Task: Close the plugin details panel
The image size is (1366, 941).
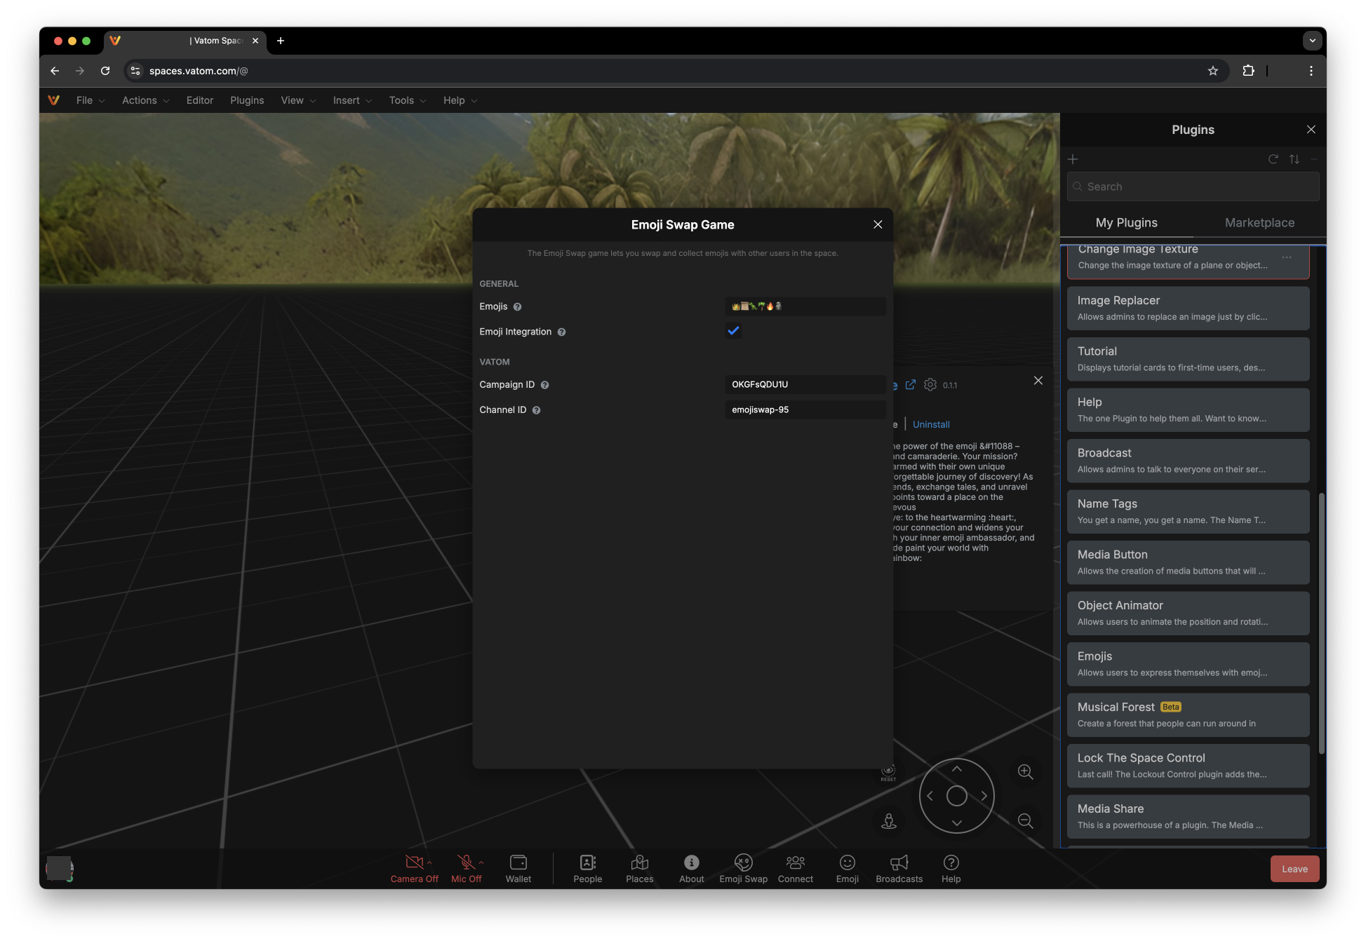Action: (1038, 380)
